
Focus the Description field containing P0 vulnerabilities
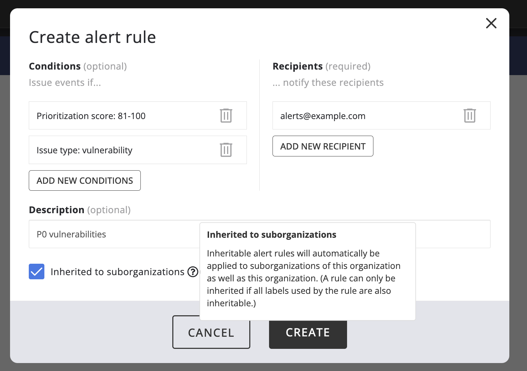point(114,234)
